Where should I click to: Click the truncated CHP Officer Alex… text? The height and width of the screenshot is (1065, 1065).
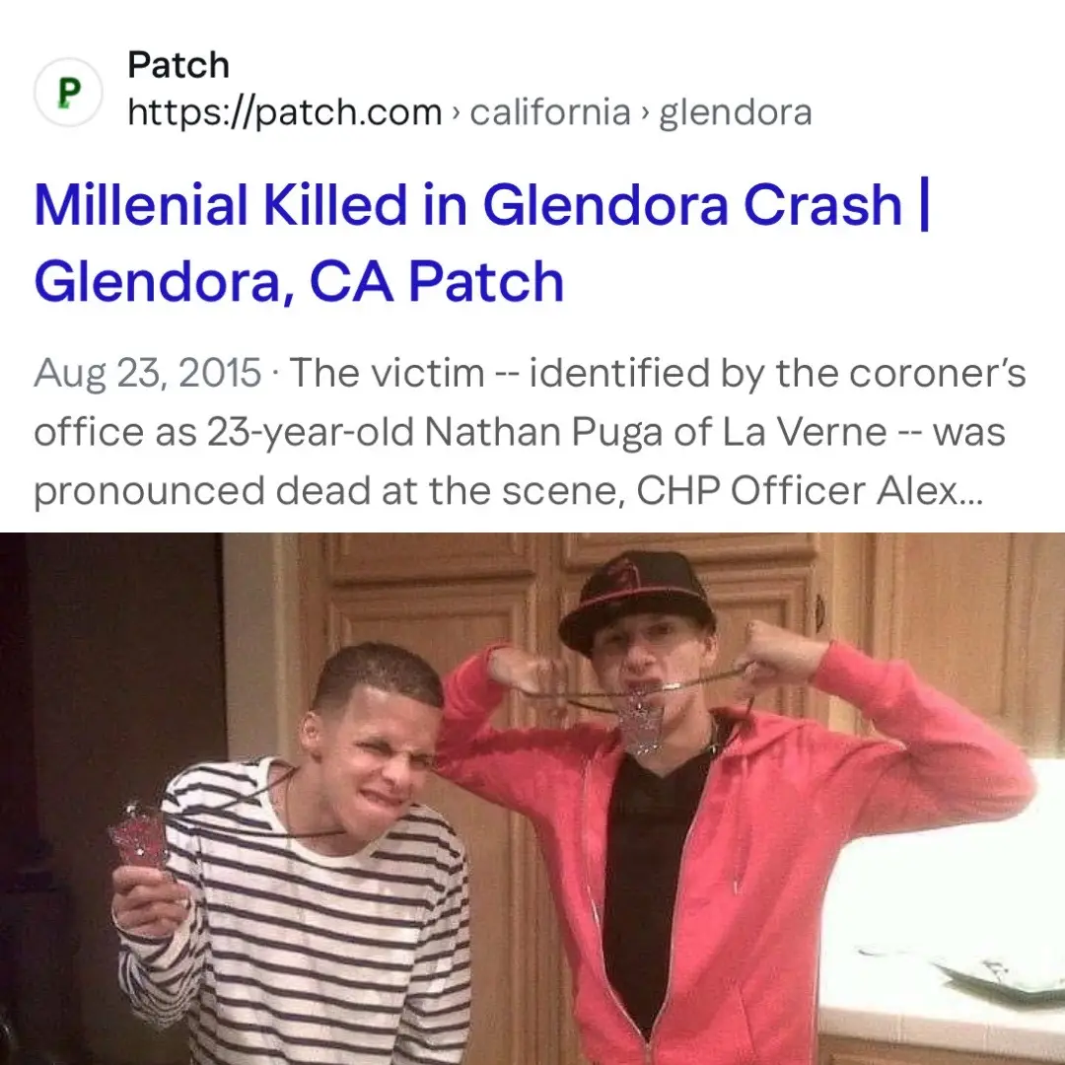point(810,490)
